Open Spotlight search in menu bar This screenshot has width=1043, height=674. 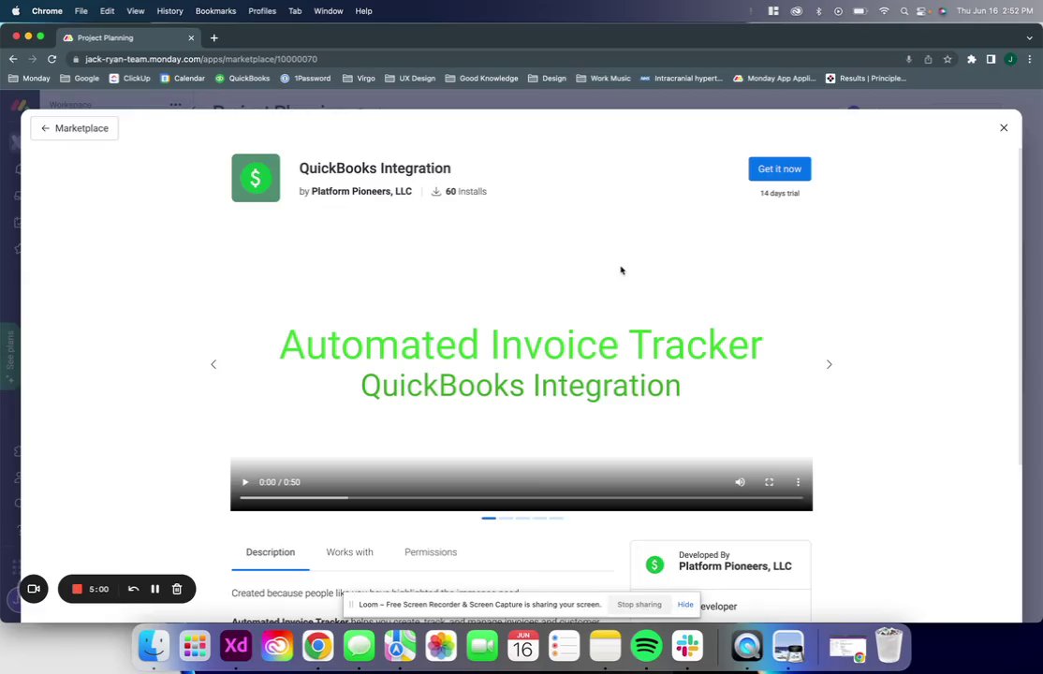click(x=903, y=11)
